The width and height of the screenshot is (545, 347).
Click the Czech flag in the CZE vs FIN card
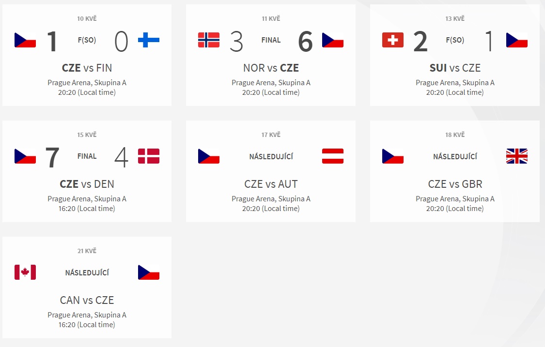point(25,40)
